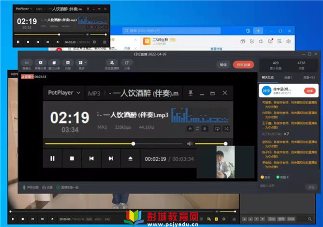Mute audio via speaker icon in small top-left PotPlayer
The width and height of the screenshot is (323, 227).
click(x=88, y=35)
